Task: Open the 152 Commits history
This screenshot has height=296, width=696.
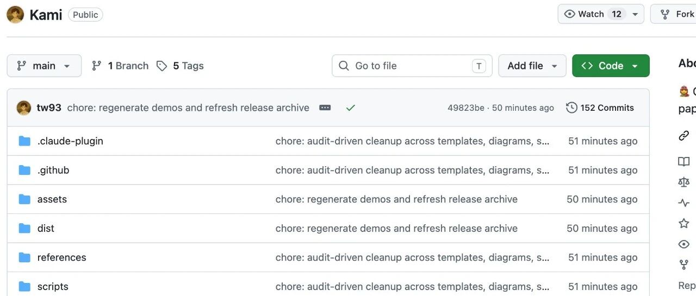Action: 600,108
